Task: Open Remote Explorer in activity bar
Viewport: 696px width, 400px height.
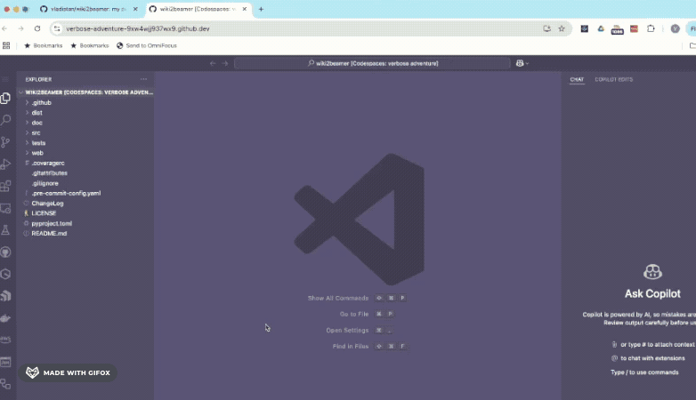Action: tap(5, 208)
